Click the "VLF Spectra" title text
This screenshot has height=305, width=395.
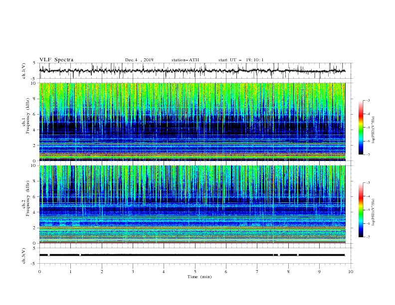point(56,60)
